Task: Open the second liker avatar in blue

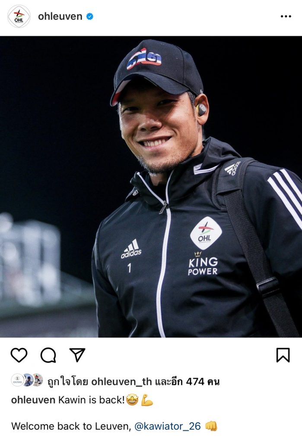Action: 28,380
